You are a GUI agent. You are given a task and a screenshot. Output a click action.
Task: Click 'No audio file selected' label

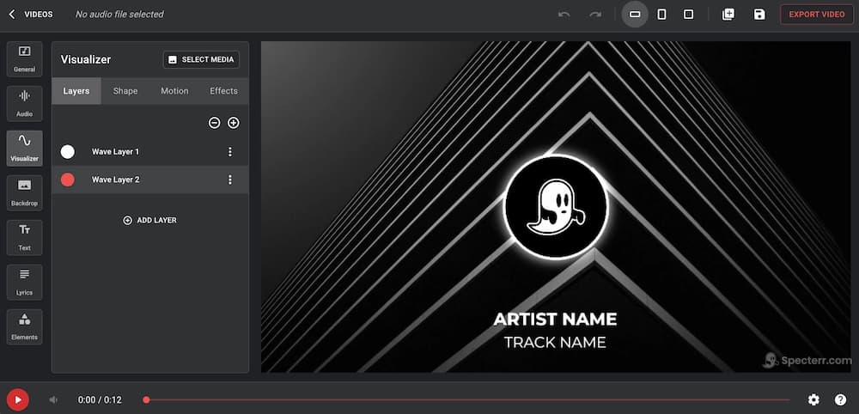(x=119, y=15)
